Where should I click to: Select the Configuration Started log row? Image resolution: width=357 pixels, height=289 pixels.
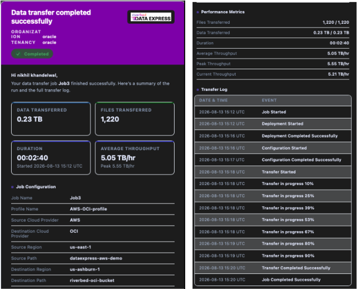(273, 148)
